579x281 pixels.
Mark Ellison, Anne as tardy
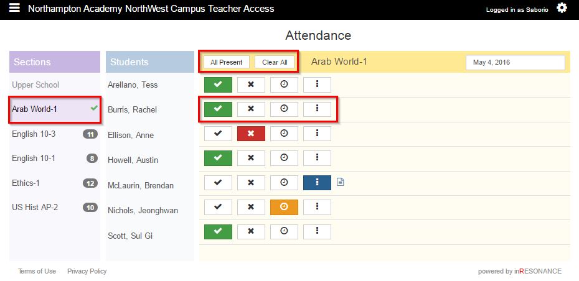click(x=284, y=133)
